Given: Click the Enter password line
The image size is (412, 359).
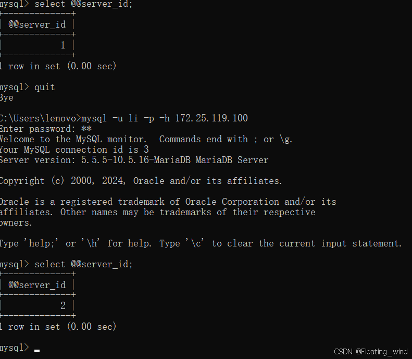Looking at the screenshot, I should coord(46,129).
